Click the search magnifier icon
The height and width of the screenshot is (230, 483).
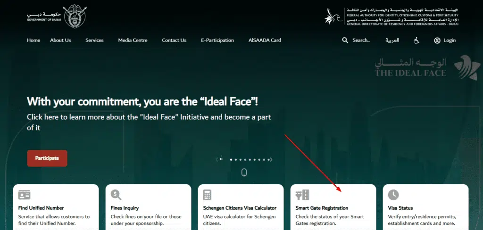point(345,41)
